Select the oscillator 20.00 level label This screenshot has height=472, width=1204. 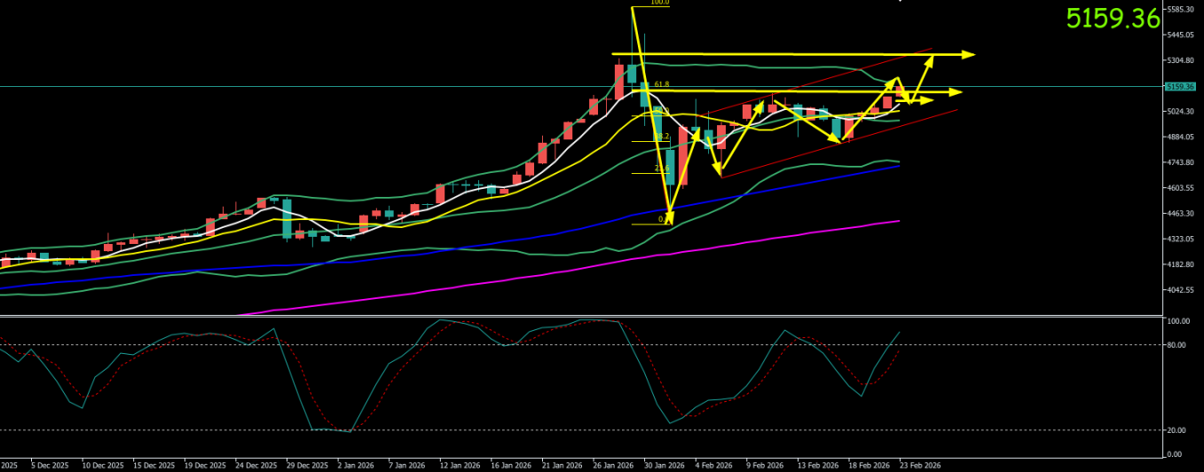[1176, 430]
